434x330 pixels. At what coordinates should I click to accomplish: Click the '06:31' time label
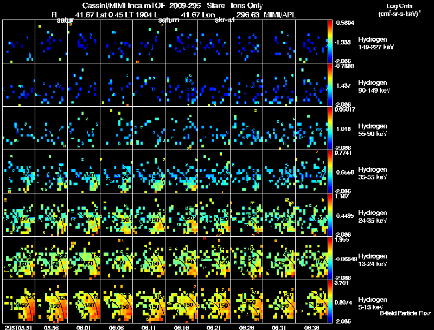[x=279, y=327]
